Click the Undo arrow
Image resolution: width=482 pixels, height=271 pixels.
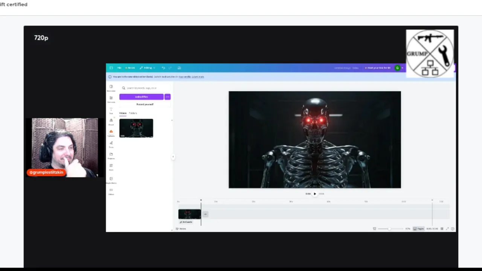click(163, 68)
